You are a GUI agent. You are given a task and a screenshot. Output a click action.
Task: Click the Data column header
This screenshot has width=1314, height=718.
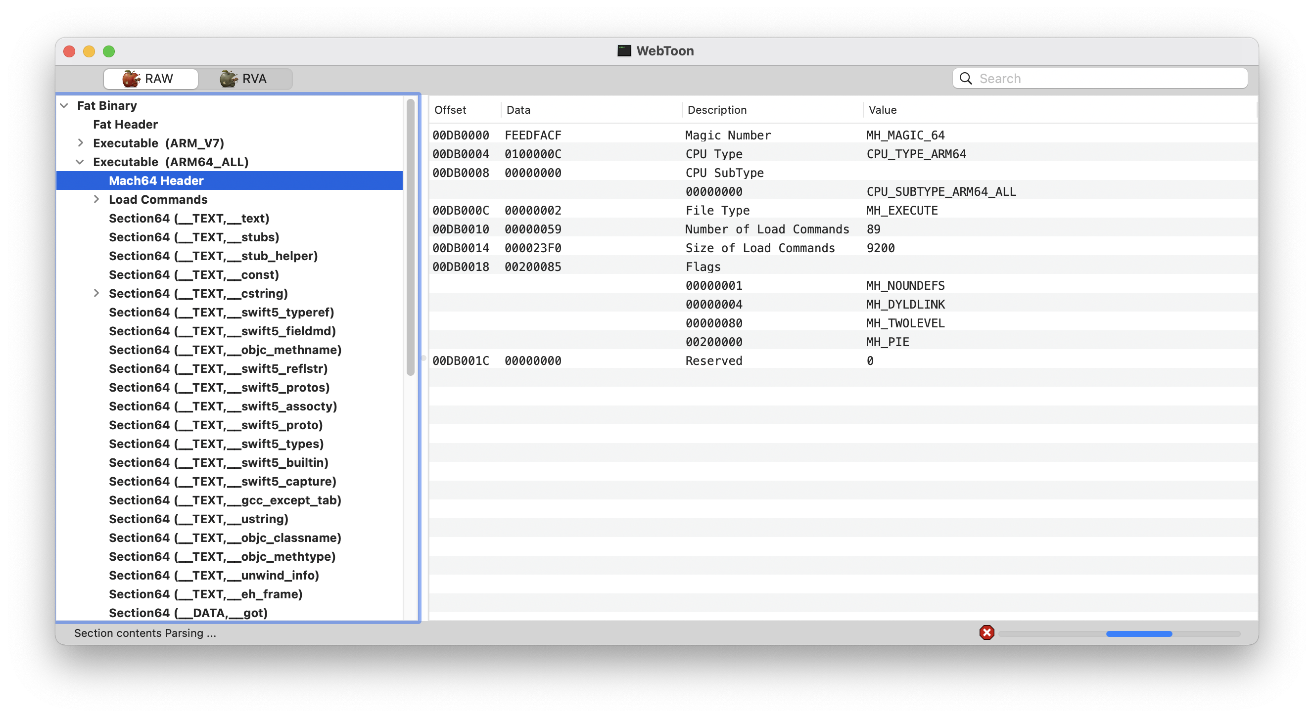(591, 110)
